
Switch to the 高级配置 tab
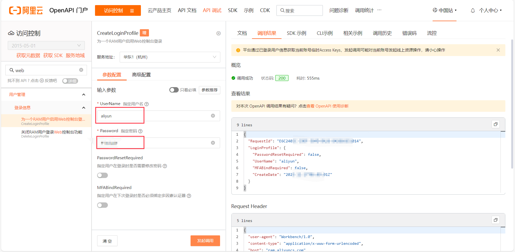(x=141, y=75)
